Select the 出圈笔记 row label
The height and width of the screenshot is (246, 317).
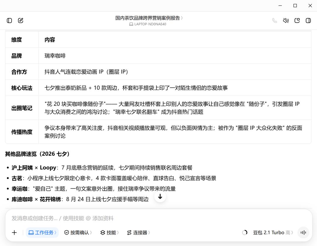(x=22, y=108)
